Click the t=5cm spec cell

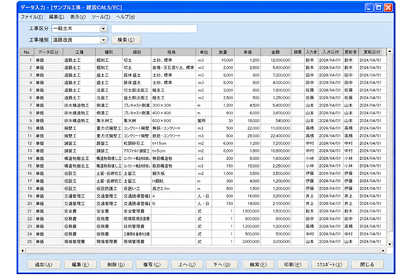pyautogui.click(x=173, y=150)
